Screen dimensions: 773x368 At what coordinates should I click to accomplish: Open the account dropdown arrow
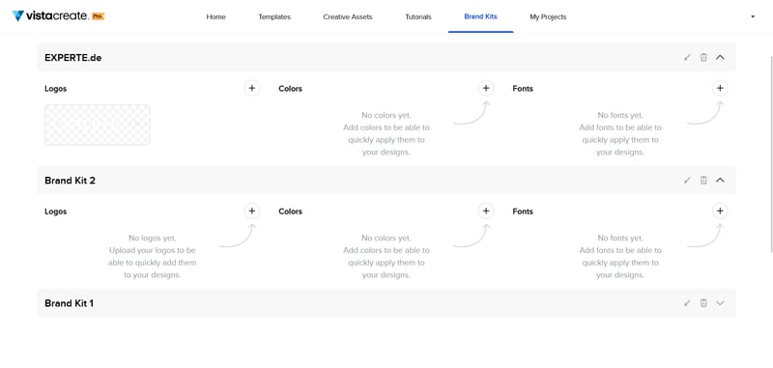[753, 16]
